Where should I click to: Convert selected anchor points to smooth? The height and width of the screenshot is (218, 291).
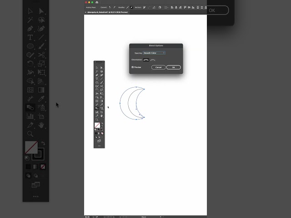115,7
